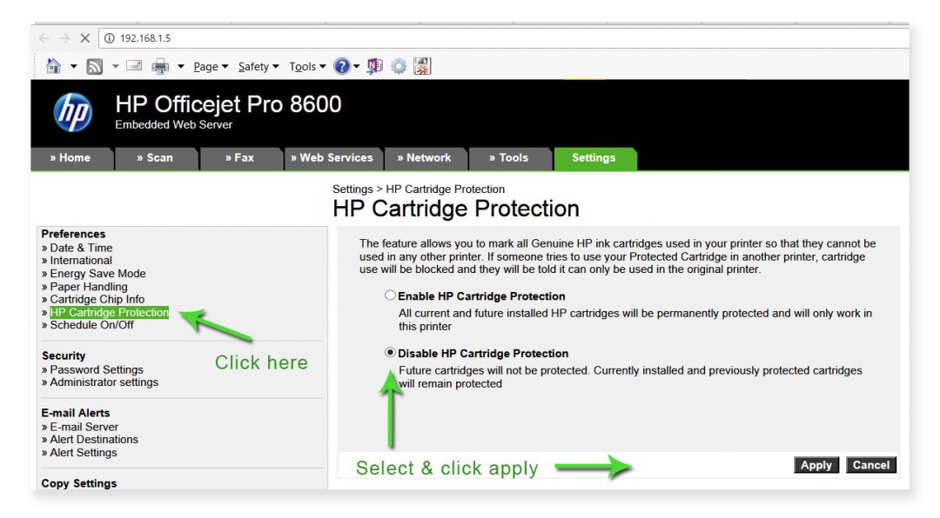
Task: Click the Cancel button
Action: pos(870,465)
